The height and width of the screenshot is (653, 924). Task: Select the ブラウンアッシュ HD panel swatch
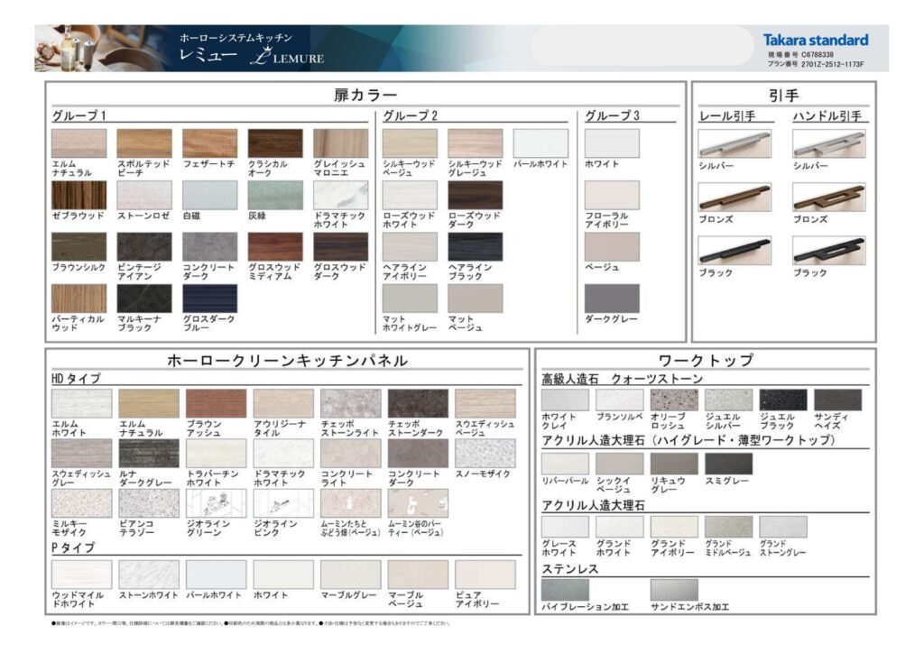pos(216,403)
